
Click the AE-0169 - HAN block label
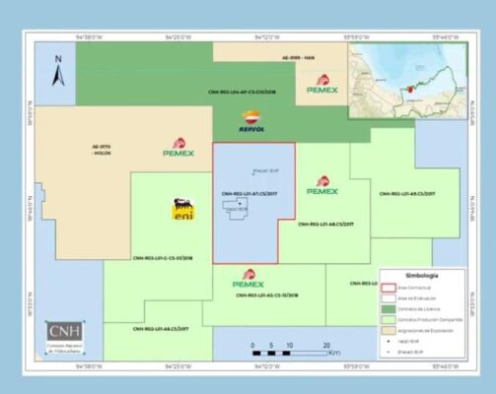coord(299,58)
